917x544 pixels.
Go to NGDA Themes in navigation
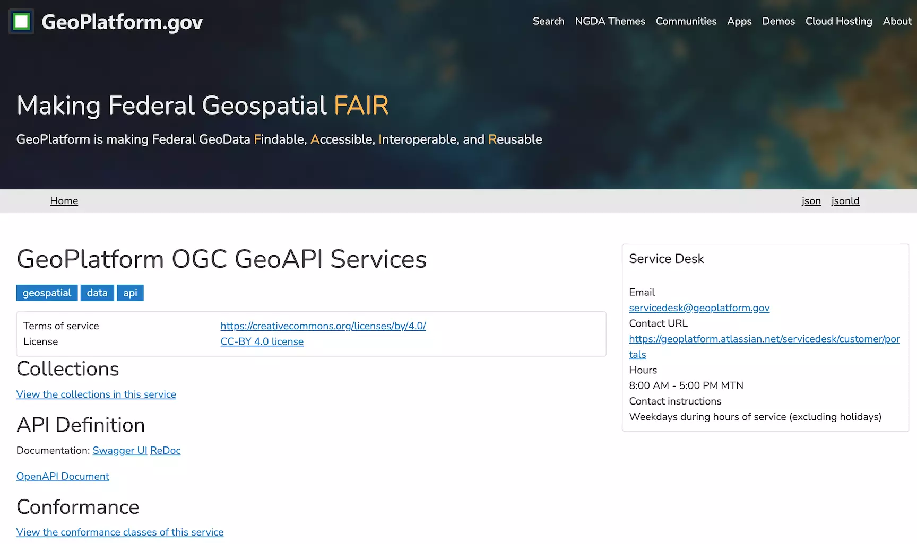pos(610,21)
